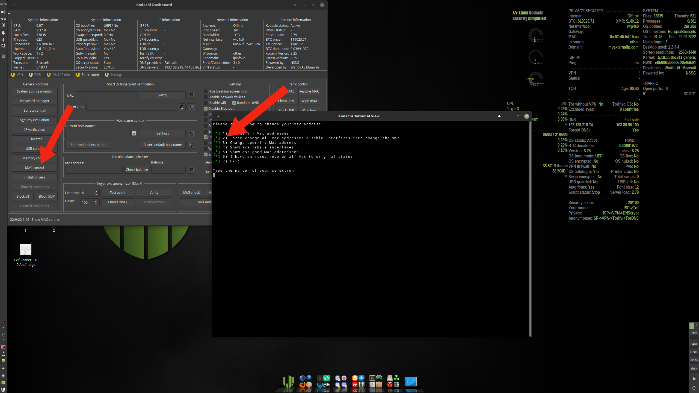
Task: Click the host name download-arrow icon
Action: click(134, 133)
